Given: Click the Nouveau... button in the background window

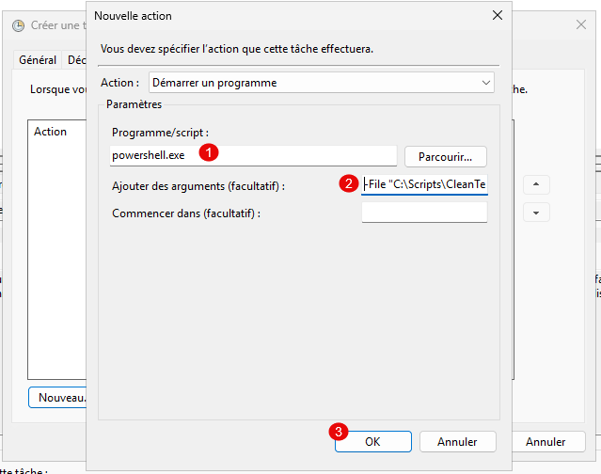Looking at the screenshot, I should click(x=58, y=398).
